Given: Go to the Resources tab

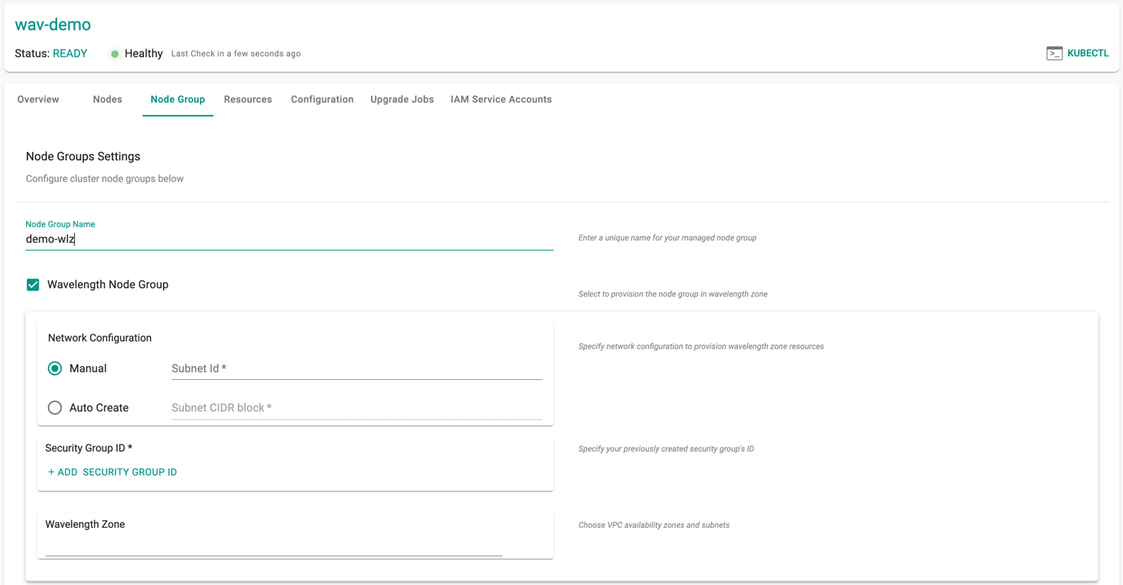Looking at the screenshot, I should tap(248, 99).
